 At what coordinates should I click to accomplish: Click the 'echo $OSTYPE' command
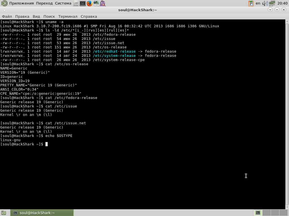pyautogui.click(x=59, y=136)
